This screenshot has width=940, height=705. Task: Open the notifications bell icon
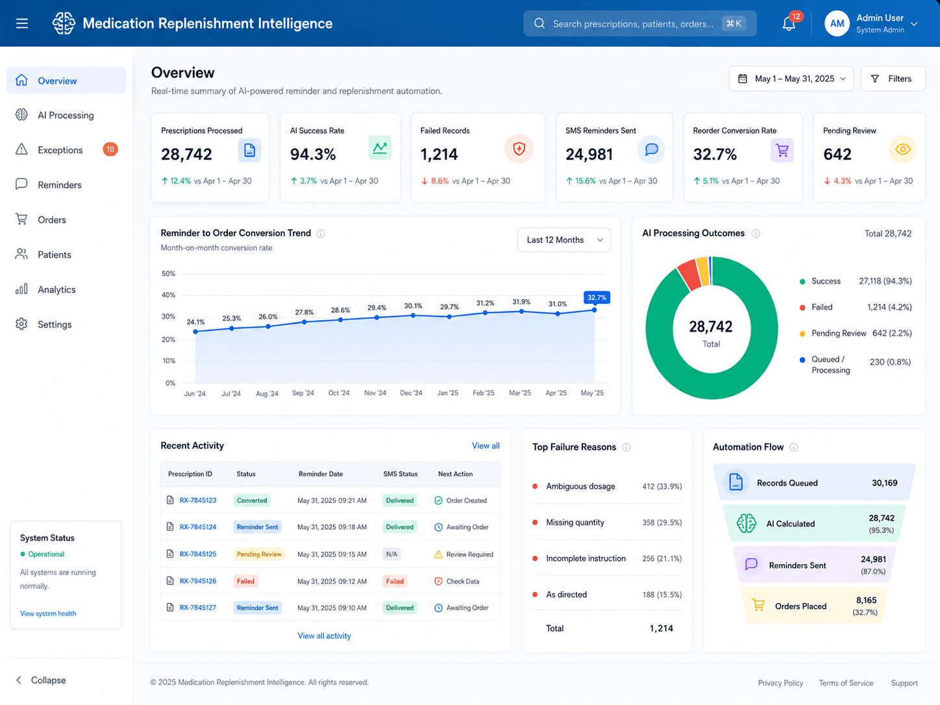[789, 24]
